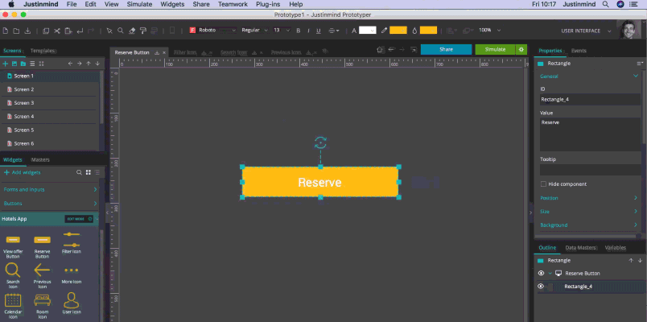Show widgets in grid view
This screenshot has height=322, width=647.
click(89, 172)
